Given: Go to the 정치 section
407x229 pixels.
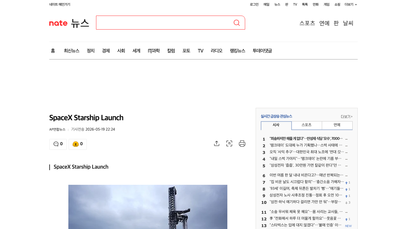Looking at the screenshot, I should pos(91,51).
